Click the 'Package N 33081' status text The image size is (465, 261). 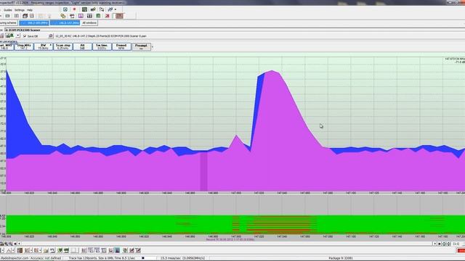(341, 258)
